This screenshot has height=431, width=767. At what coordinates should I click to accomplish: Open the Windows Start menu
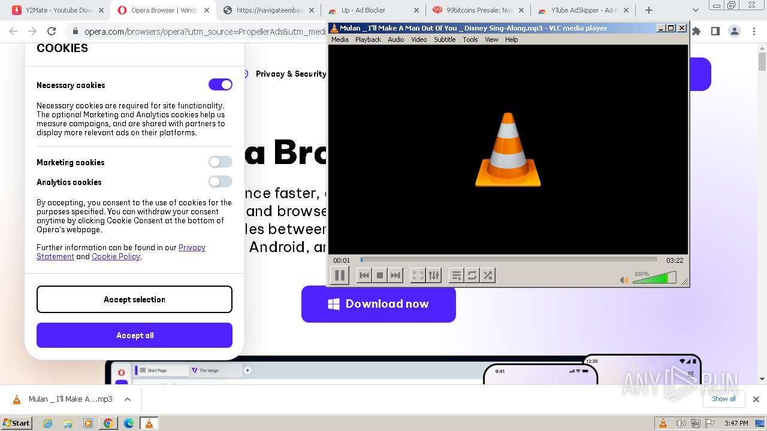[16, 423]
